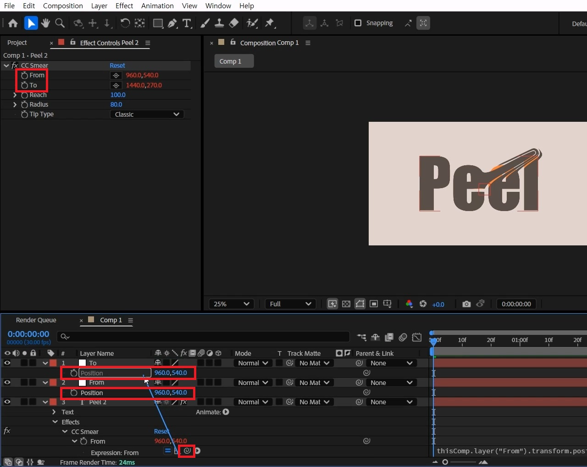The image size is (587, 467).
Task: Click the timeline layer search field
Action: click(203, 337)
